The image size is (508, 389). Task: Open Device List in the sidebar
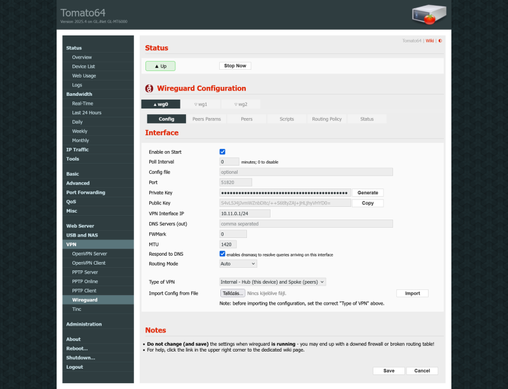pos(84,67)
